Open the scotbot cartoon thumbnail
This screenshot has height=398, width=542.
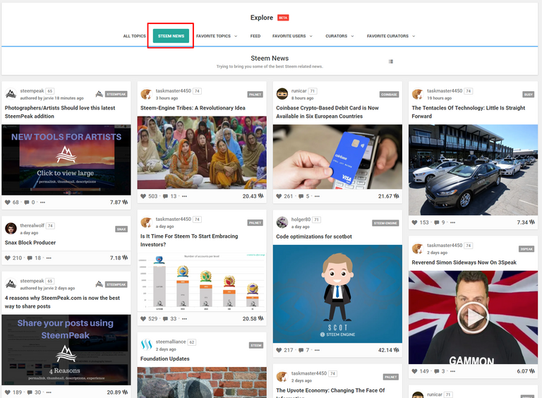click(x=337, y=294)
